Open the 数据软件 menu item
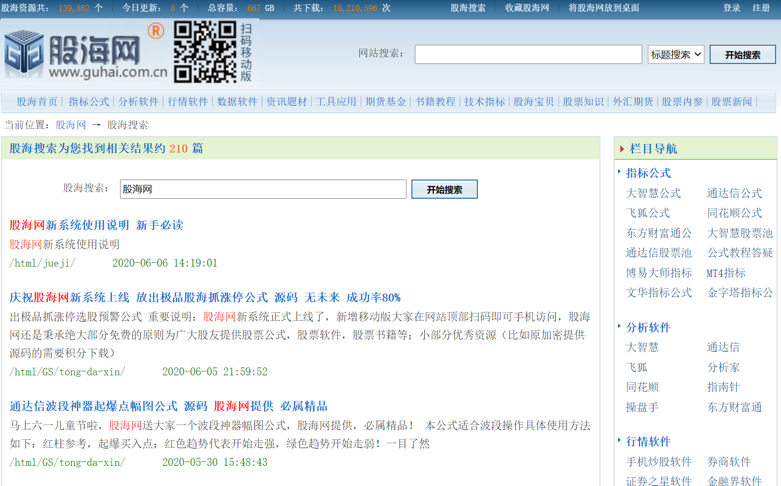The width and height of the screenshot is (781, 486). 237,102
